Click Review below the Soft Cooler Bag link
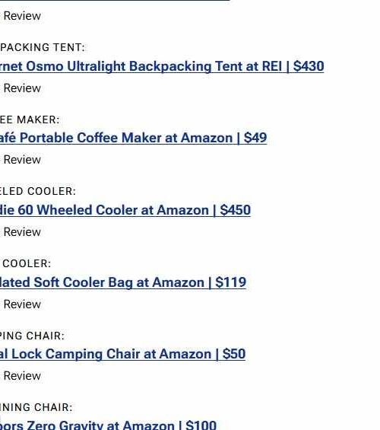This screenshot has height=430, width=380. (22, 304)
